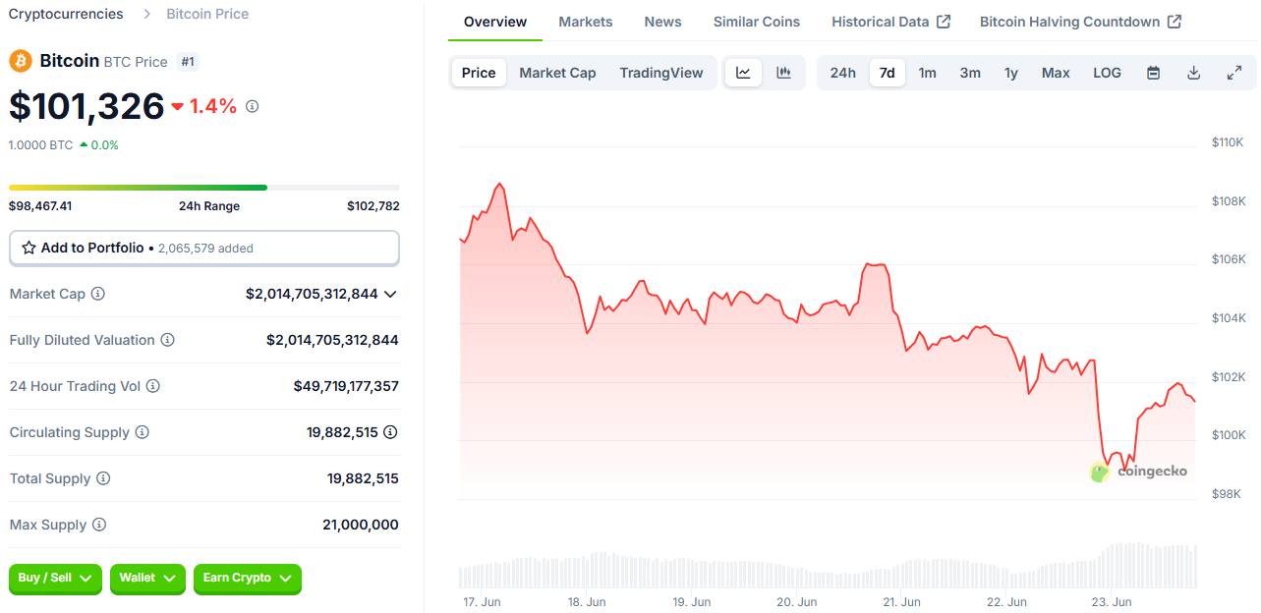Click the 23. Jun date axis label
This screenshot has width=1261, height=613.
[x=1110, y=601]
